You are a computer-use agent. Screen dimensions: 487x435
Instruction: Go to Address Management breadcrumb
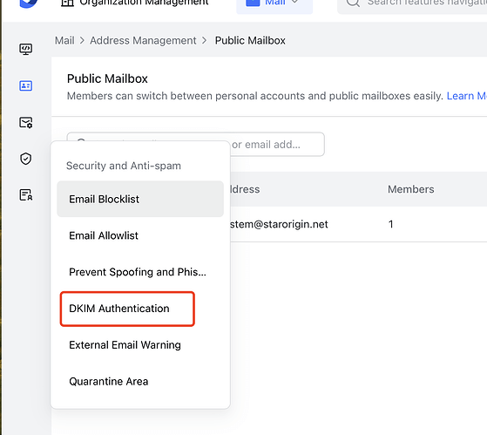[143, 40]
